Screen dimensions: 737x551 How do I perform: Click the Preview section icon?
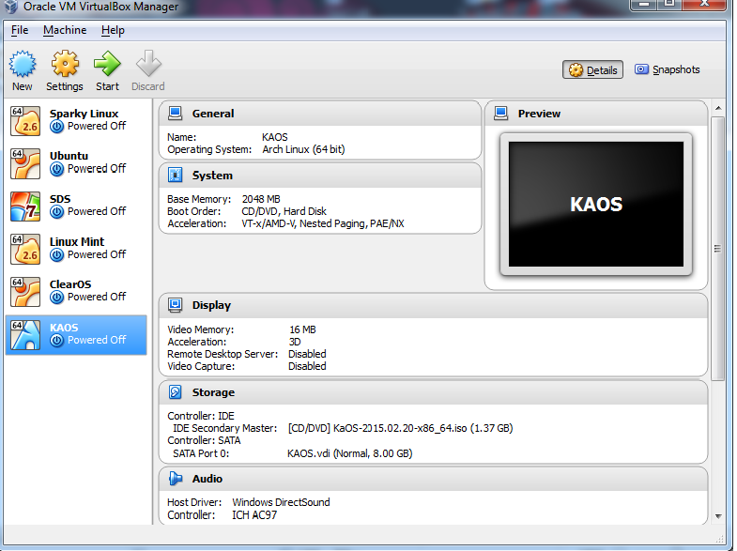[x=501, y=114]
